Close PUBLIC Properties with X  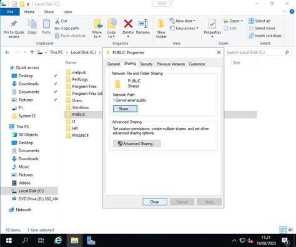pos(219,52)
